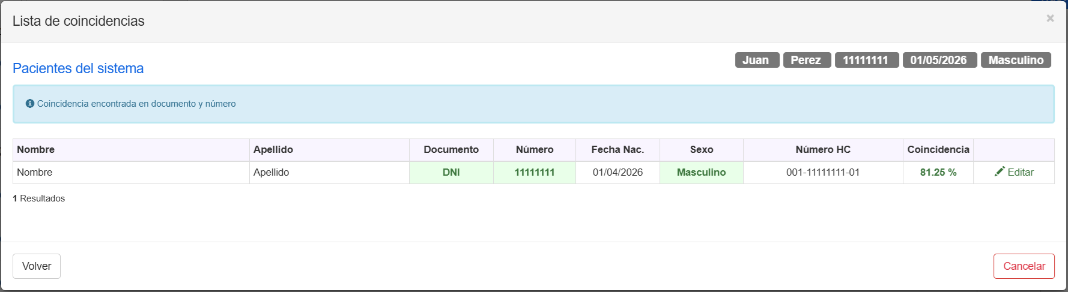Click the Coincidencia encontrada alert message
This screenshot has width=1068, height=292.
136,104
